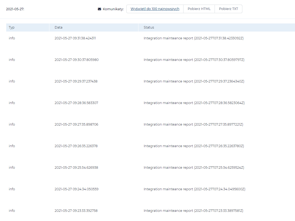Select date 2021-05-27 09:30:37.805980

click(77, 60)
